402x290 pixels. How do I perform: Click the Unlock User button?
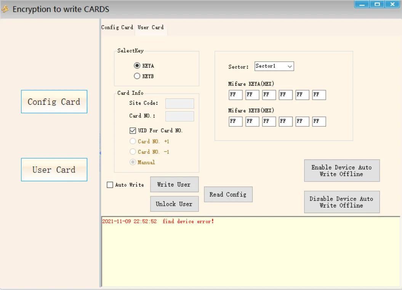tap(174, 204)
